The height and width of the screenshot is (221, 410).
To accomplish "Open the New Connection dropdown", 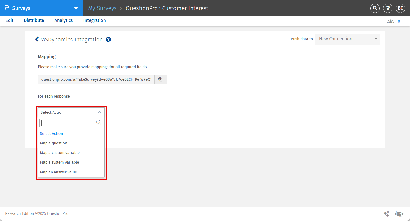I will tap(347, 39).
